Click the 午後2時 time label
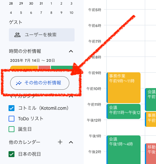 pyautogui.click(x=95, y=152)
